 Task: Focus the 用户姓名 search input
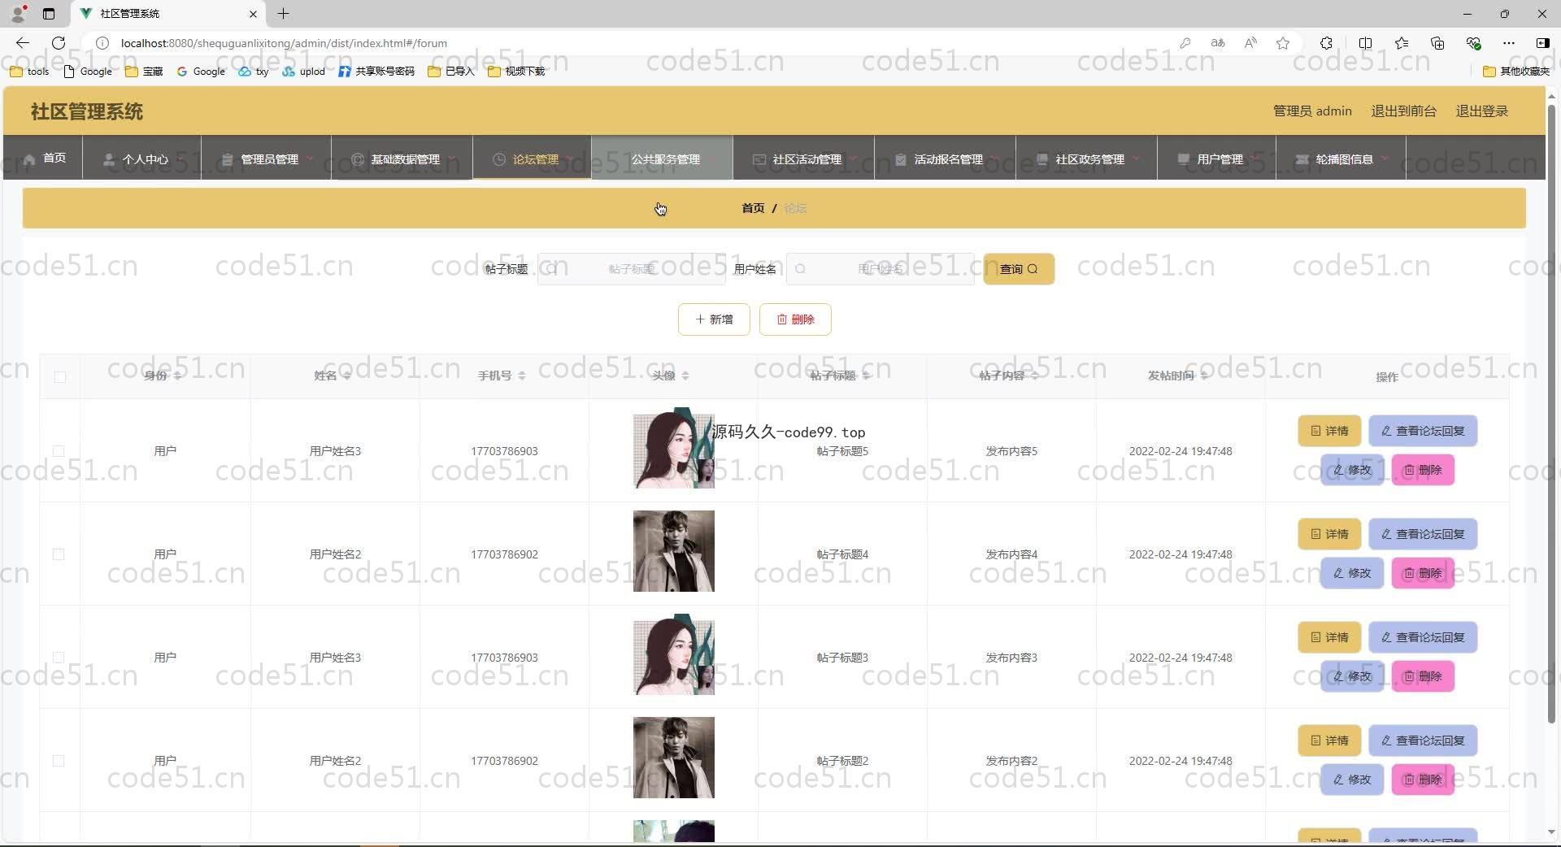tap(880, 269)
